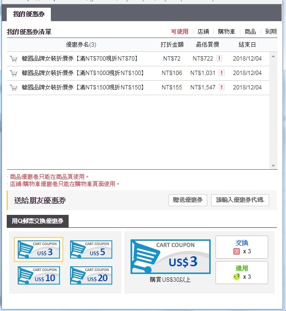Screen dimensions: 286x311
Task: Click the 最低買價 column header
Action: point(207,45)
